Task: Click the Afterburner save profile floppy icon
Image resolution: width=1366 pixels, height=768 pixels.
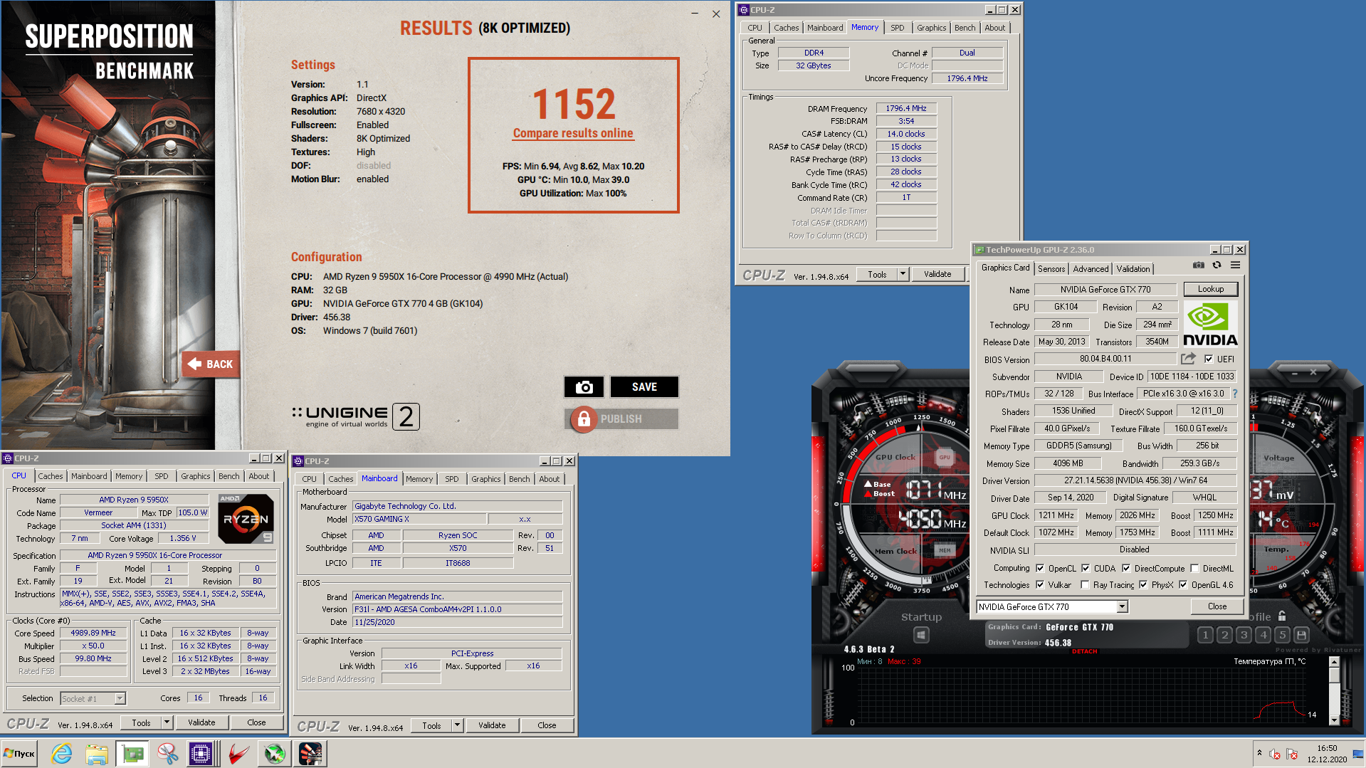Action: [1301, 635]
